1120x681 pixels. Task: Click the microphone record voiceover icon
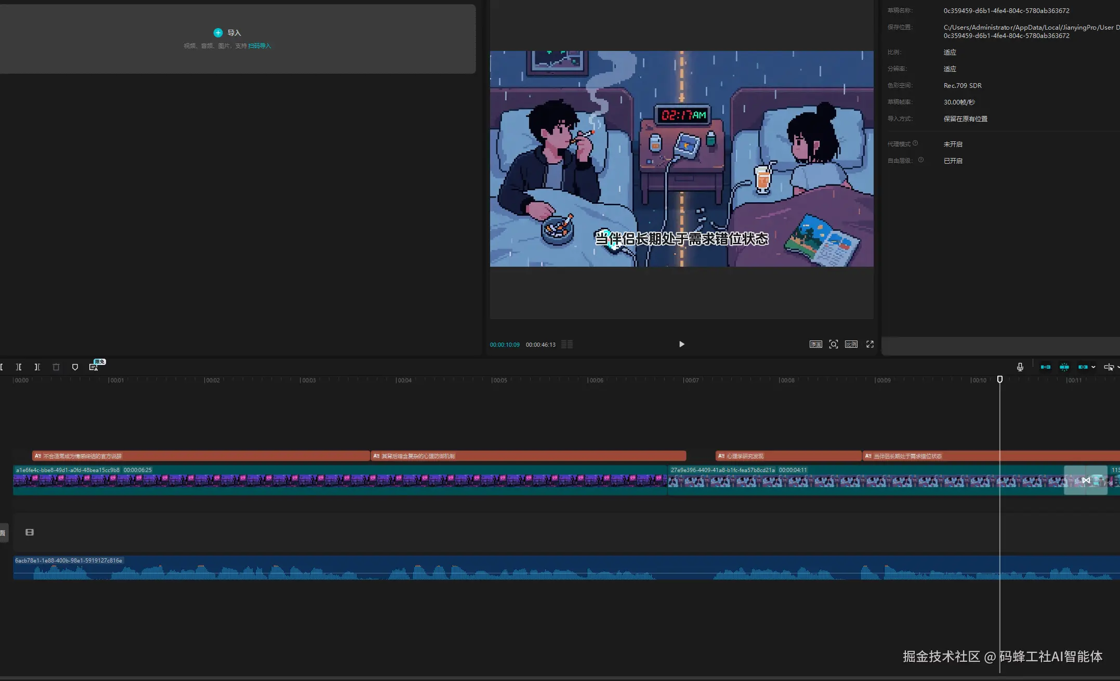click(x=1020, y=367)
